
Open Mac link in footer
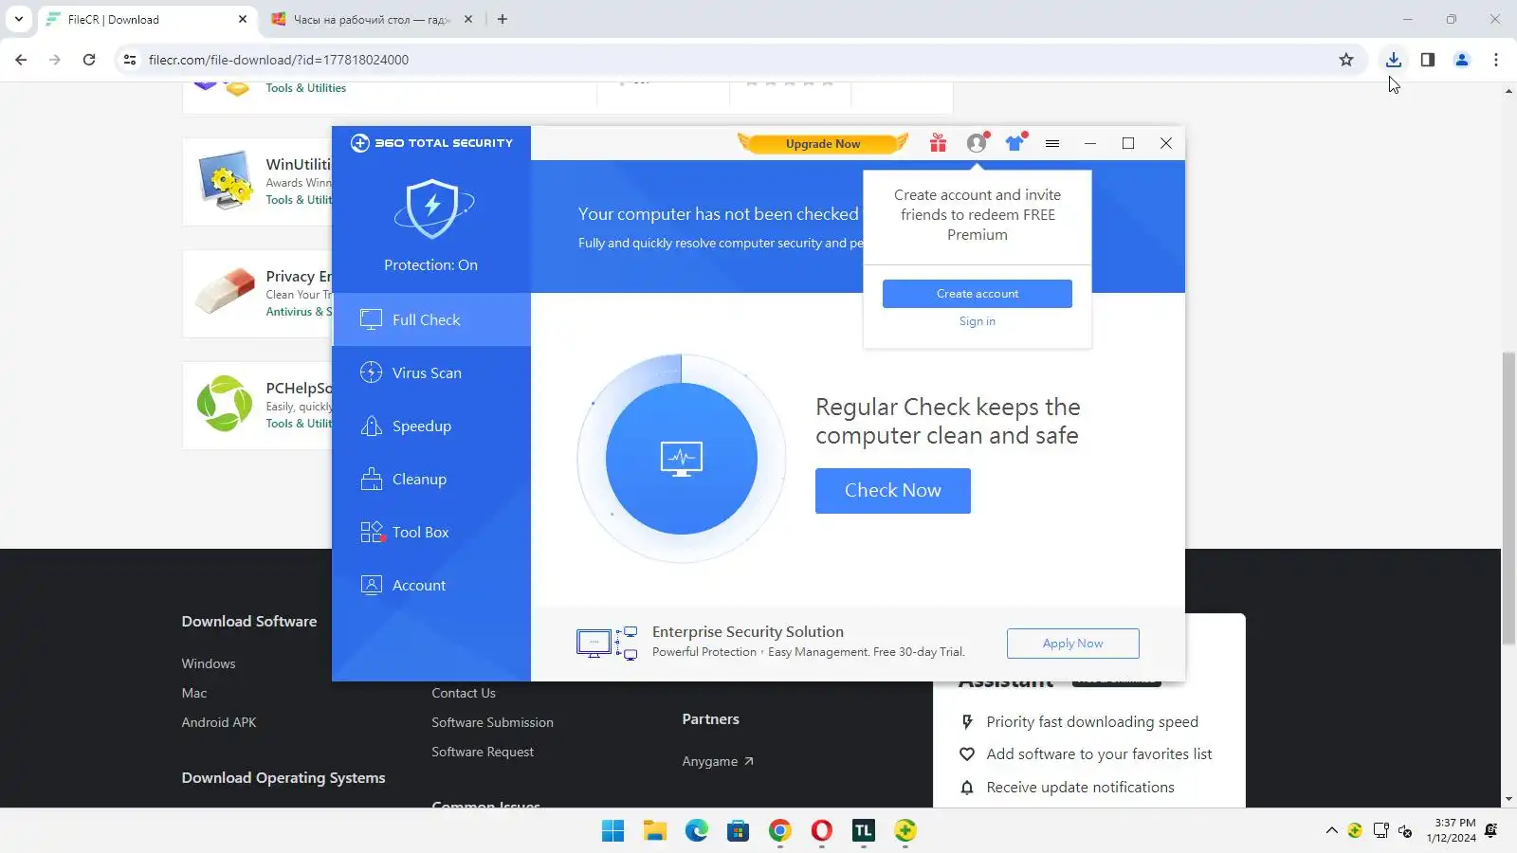click(x=194, y=694)
